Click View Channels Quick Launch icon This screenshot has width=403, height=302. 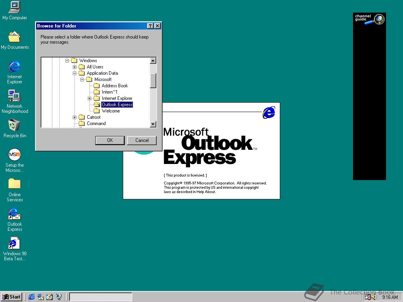(59, 297)
